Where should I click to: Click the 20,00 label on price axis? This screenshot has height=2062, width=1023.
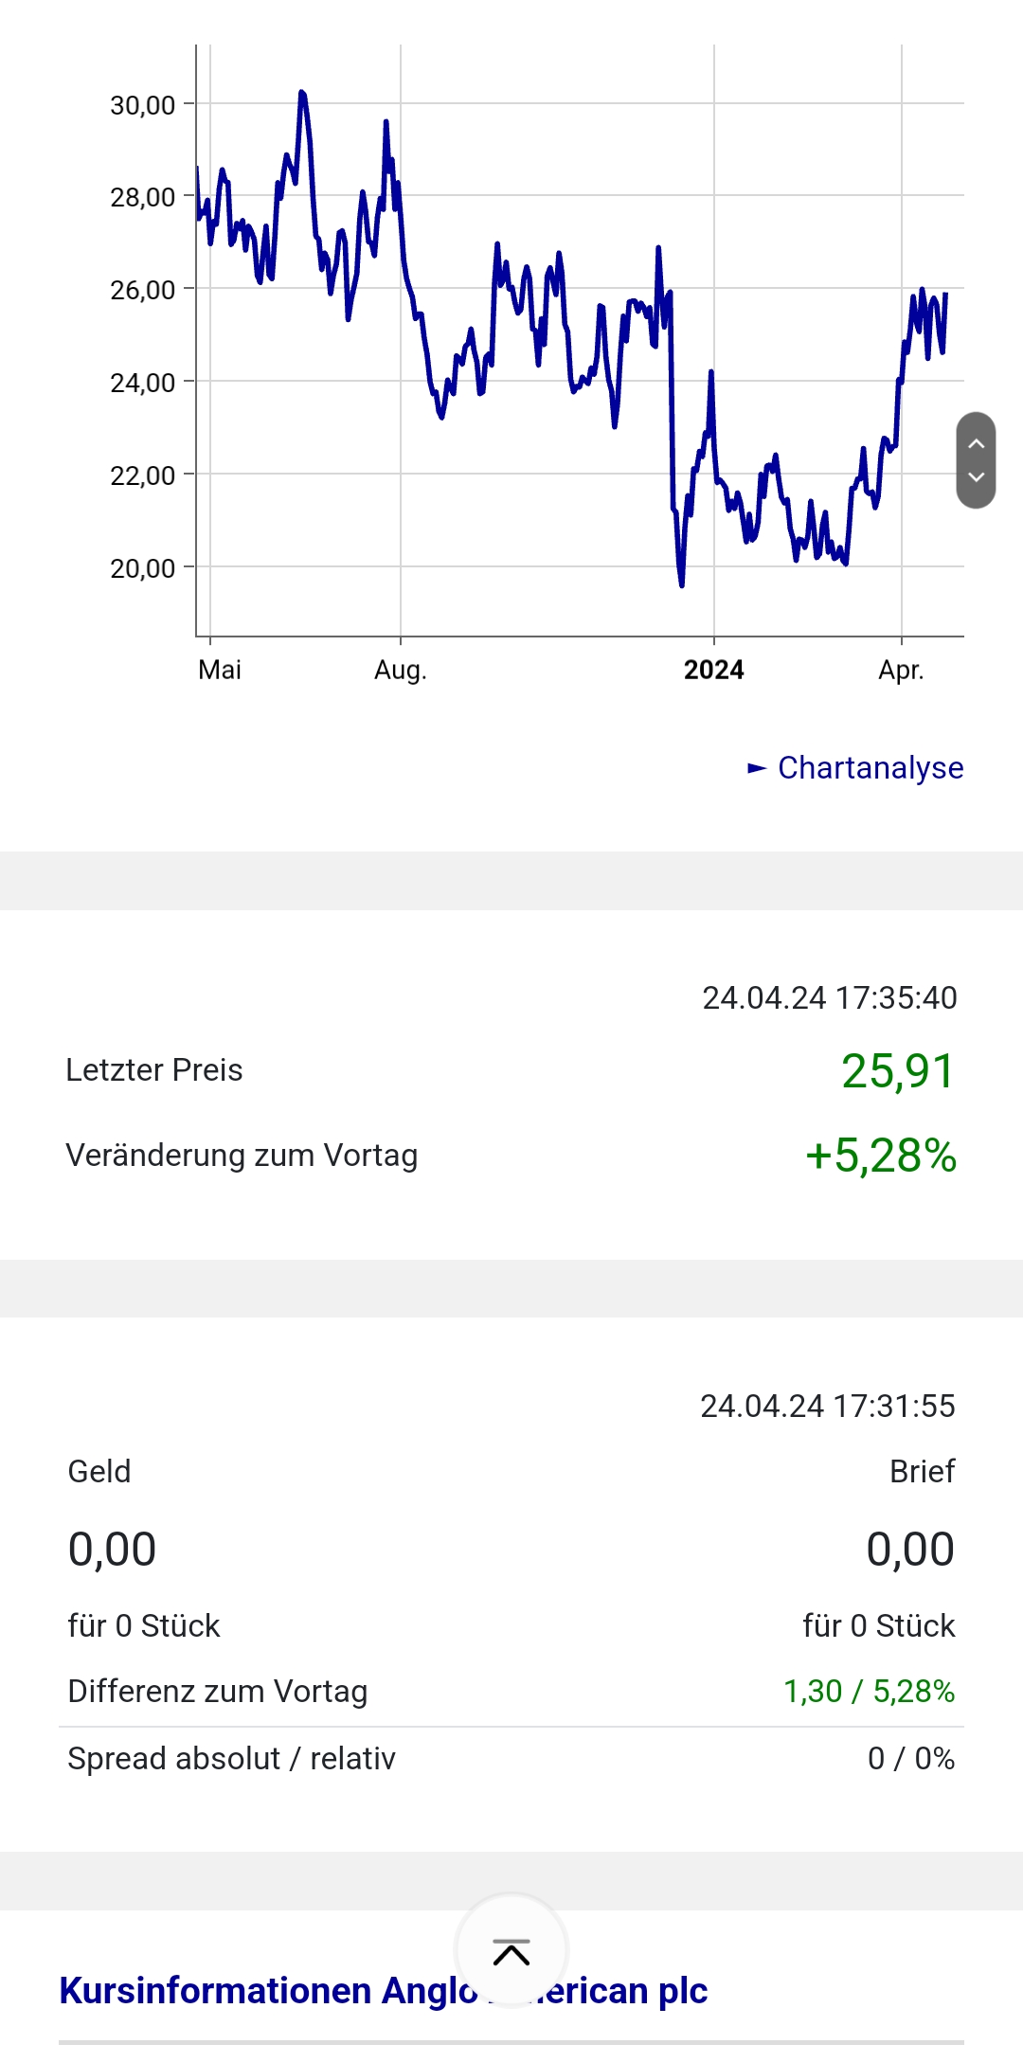pos(143,568)
